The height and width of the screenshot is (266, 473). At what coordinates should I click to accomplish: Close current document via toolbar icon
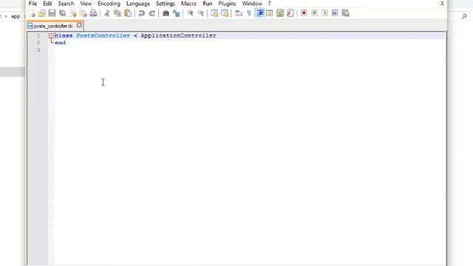(x=73, y=13)
